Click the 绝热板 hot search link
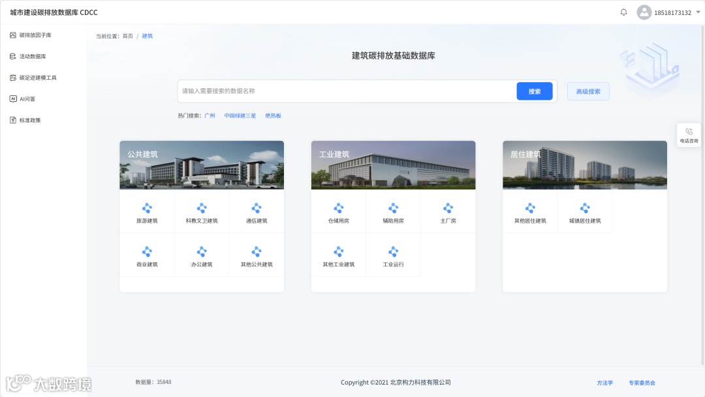This screenshot has height=397, width=705. [273, 116]
